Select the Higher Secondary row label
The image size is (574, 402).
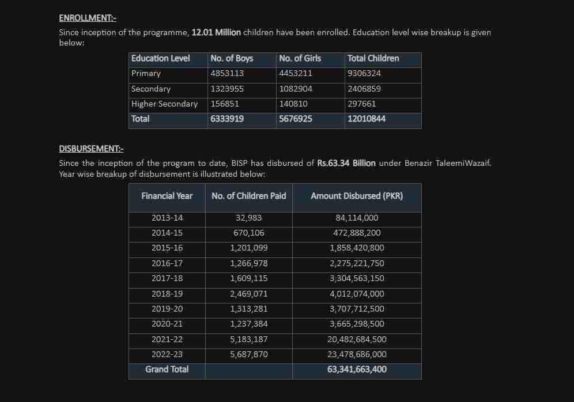[x=164, y=104]
